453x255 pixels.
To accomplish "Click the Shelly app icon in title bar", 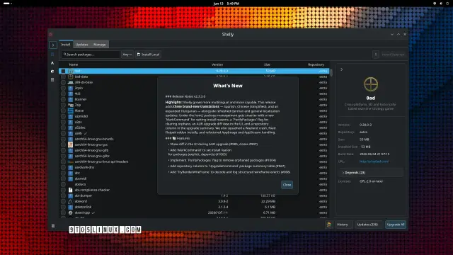I will click(x=51, y=35).
